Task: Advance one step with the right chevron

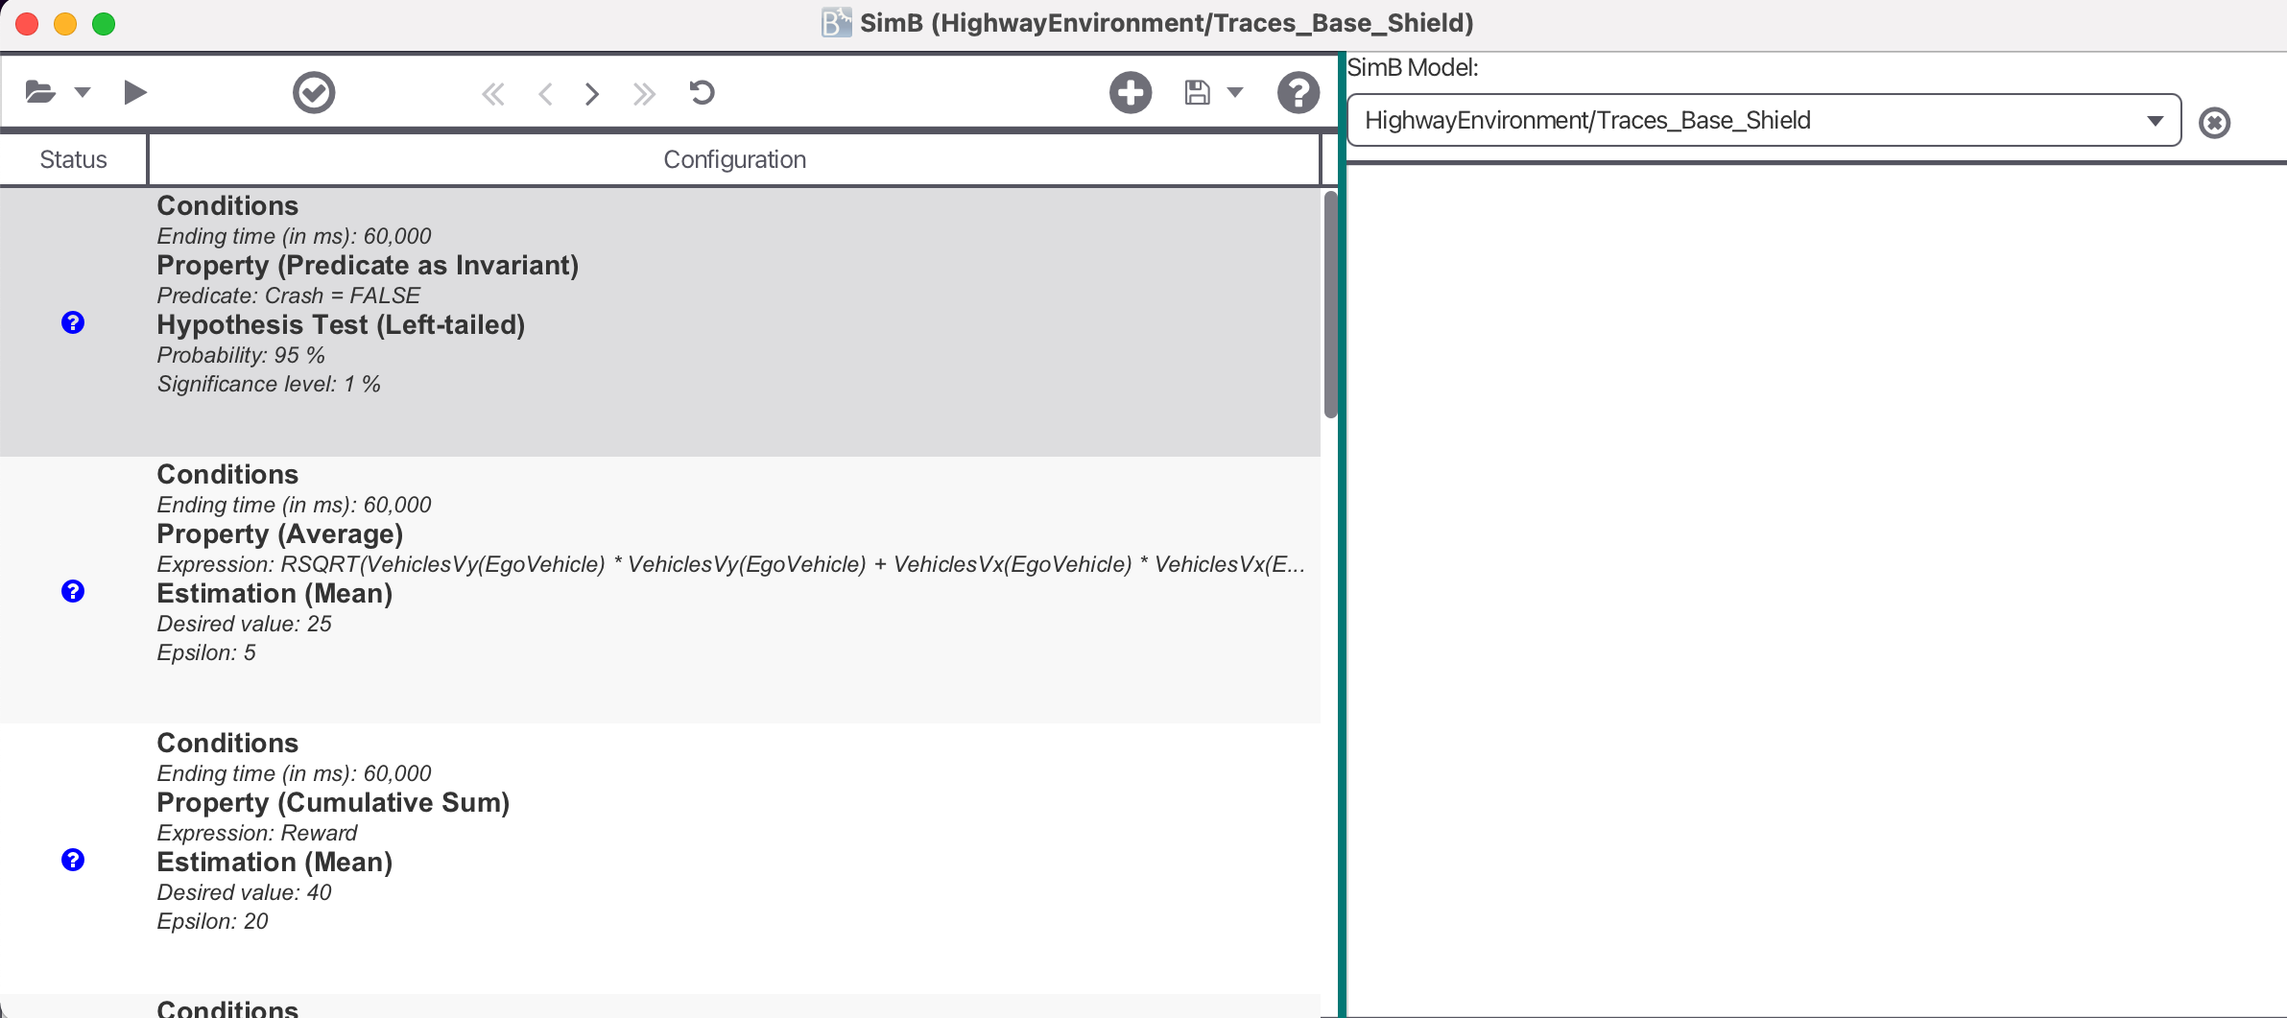Action: [x=592, y=93]
